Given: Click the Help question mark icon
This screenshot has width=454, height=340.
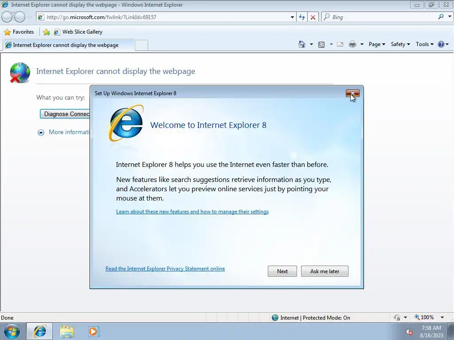Looking at the screenshot, I should click(441, 44).
